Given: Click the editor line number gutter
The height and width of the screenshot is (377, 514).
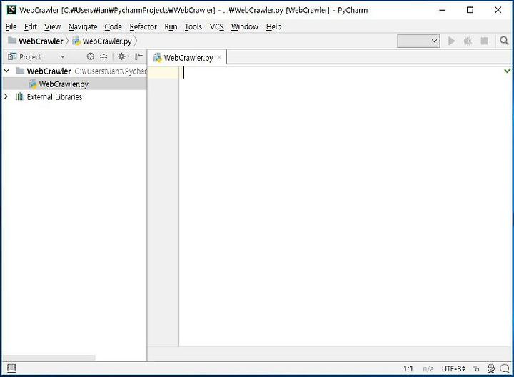Looking at the screenshot, I should point(163,206).
